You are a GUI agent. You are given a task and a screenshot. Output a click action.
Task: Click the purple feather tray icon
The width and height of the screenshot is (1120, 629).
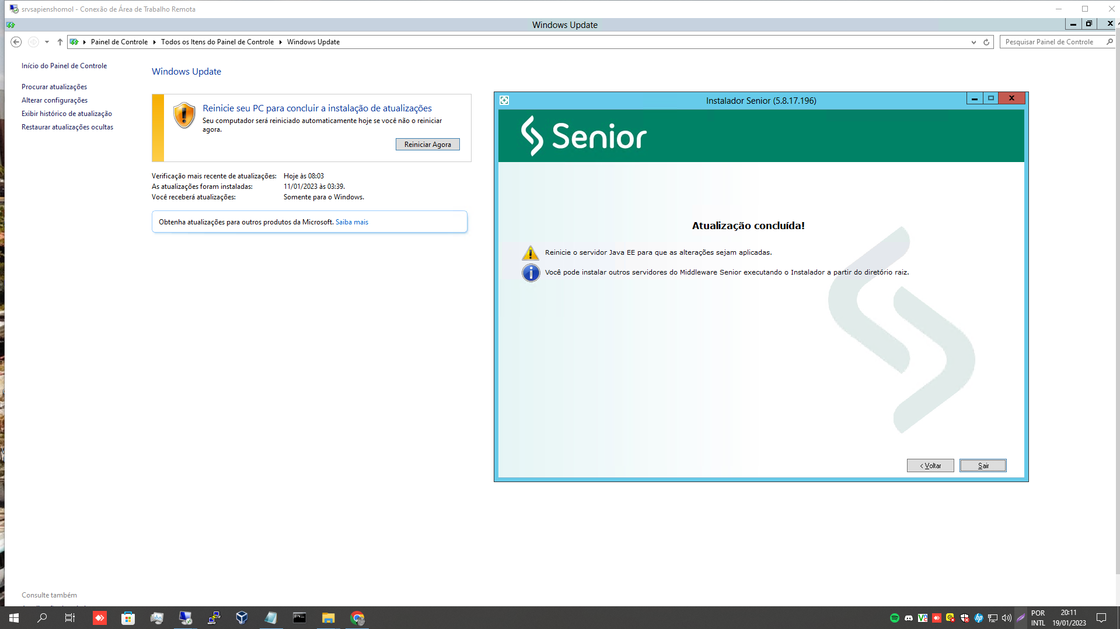[1020, 618]
